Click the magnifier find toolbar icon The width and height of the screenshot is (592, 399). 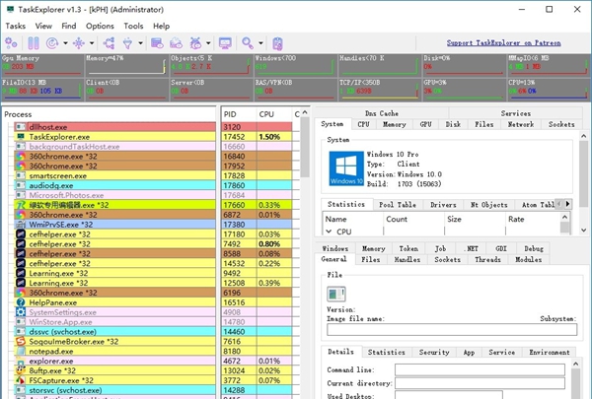click(248, 43)
